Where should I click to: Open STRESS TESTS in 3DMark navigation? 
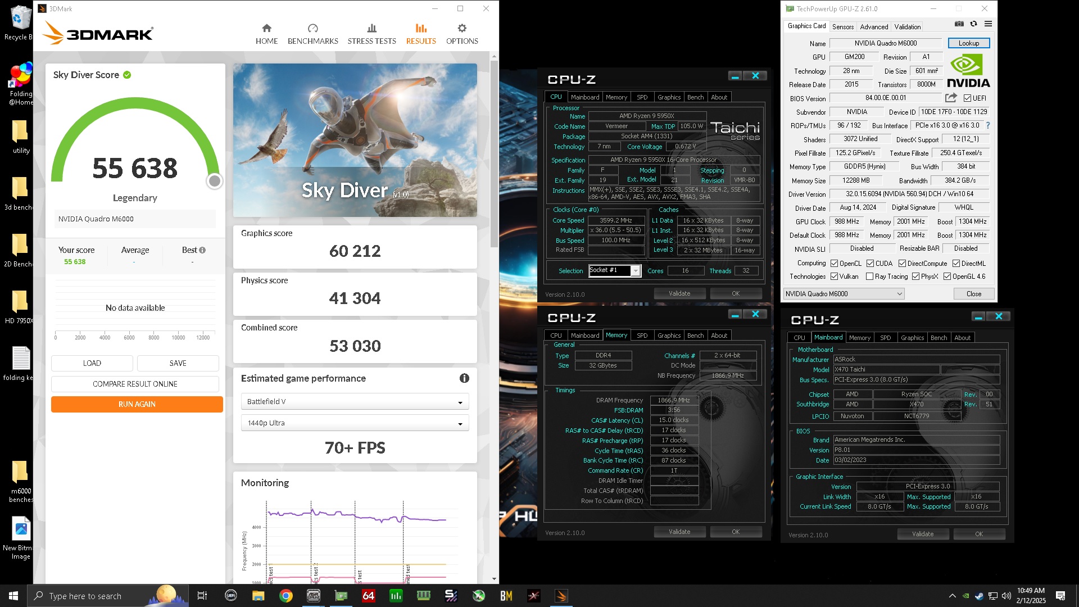tap(371, 34)
